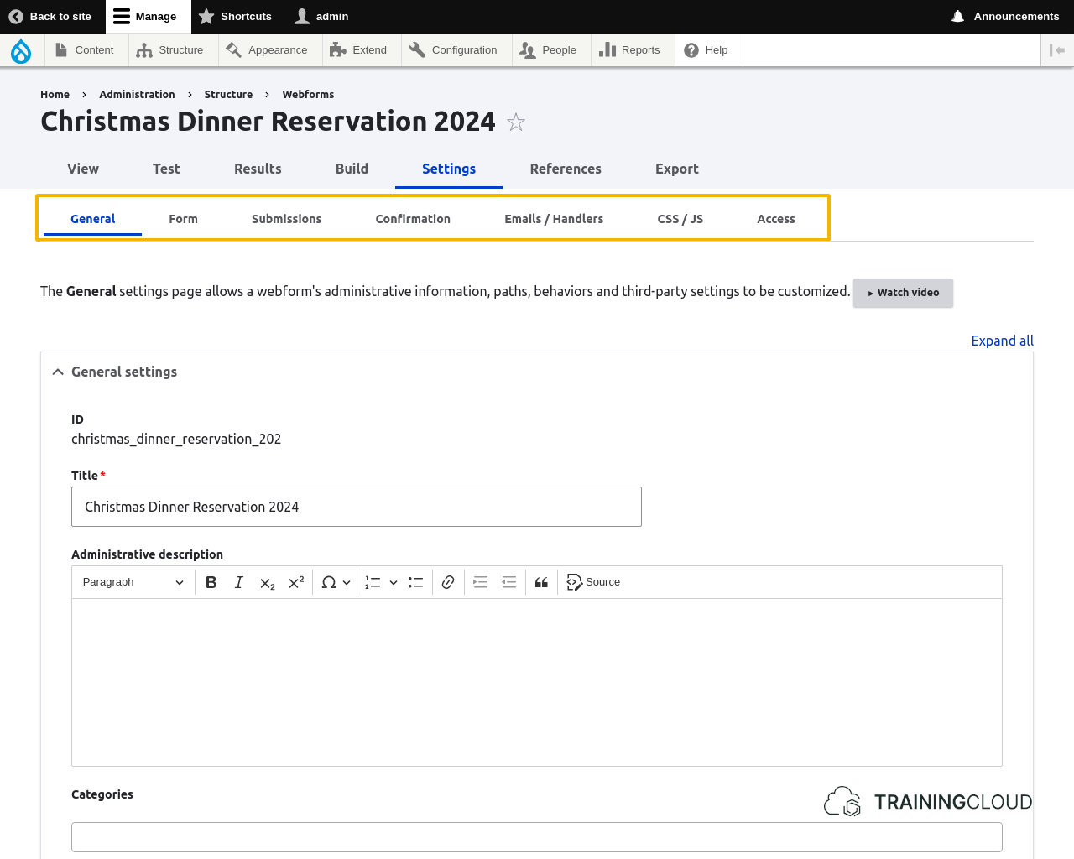Select the Settings primary tab

point(449,169)
